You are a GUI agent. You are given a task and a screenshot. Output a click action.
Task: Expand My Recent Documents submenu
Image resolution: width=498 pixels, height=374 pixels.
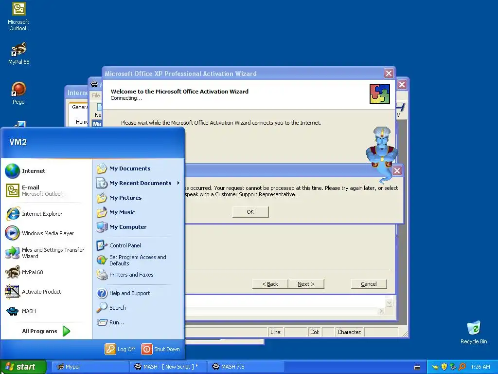[x=139, y=183]
